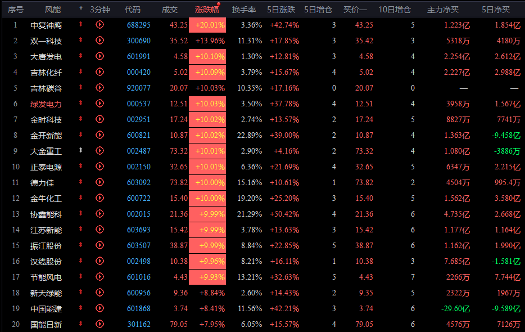Click the 风能 sector column header
This screenshot has width=525, height=332.
click(x=53, y=10)
